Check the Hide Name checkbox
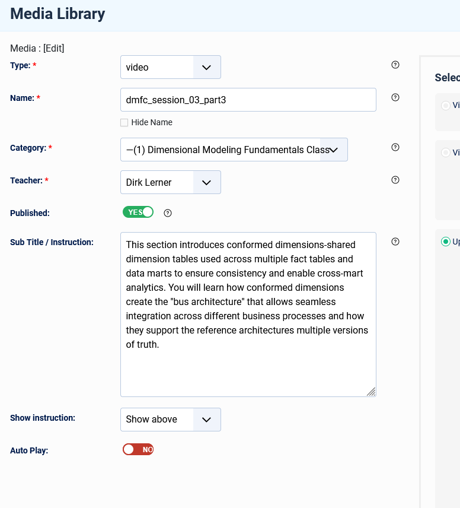This screenshot has width=460, height=508. [124, 122]
